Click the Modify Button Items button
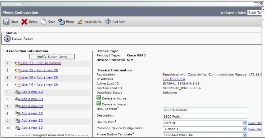This screenshot has width=265, height=138. [52, 57]
